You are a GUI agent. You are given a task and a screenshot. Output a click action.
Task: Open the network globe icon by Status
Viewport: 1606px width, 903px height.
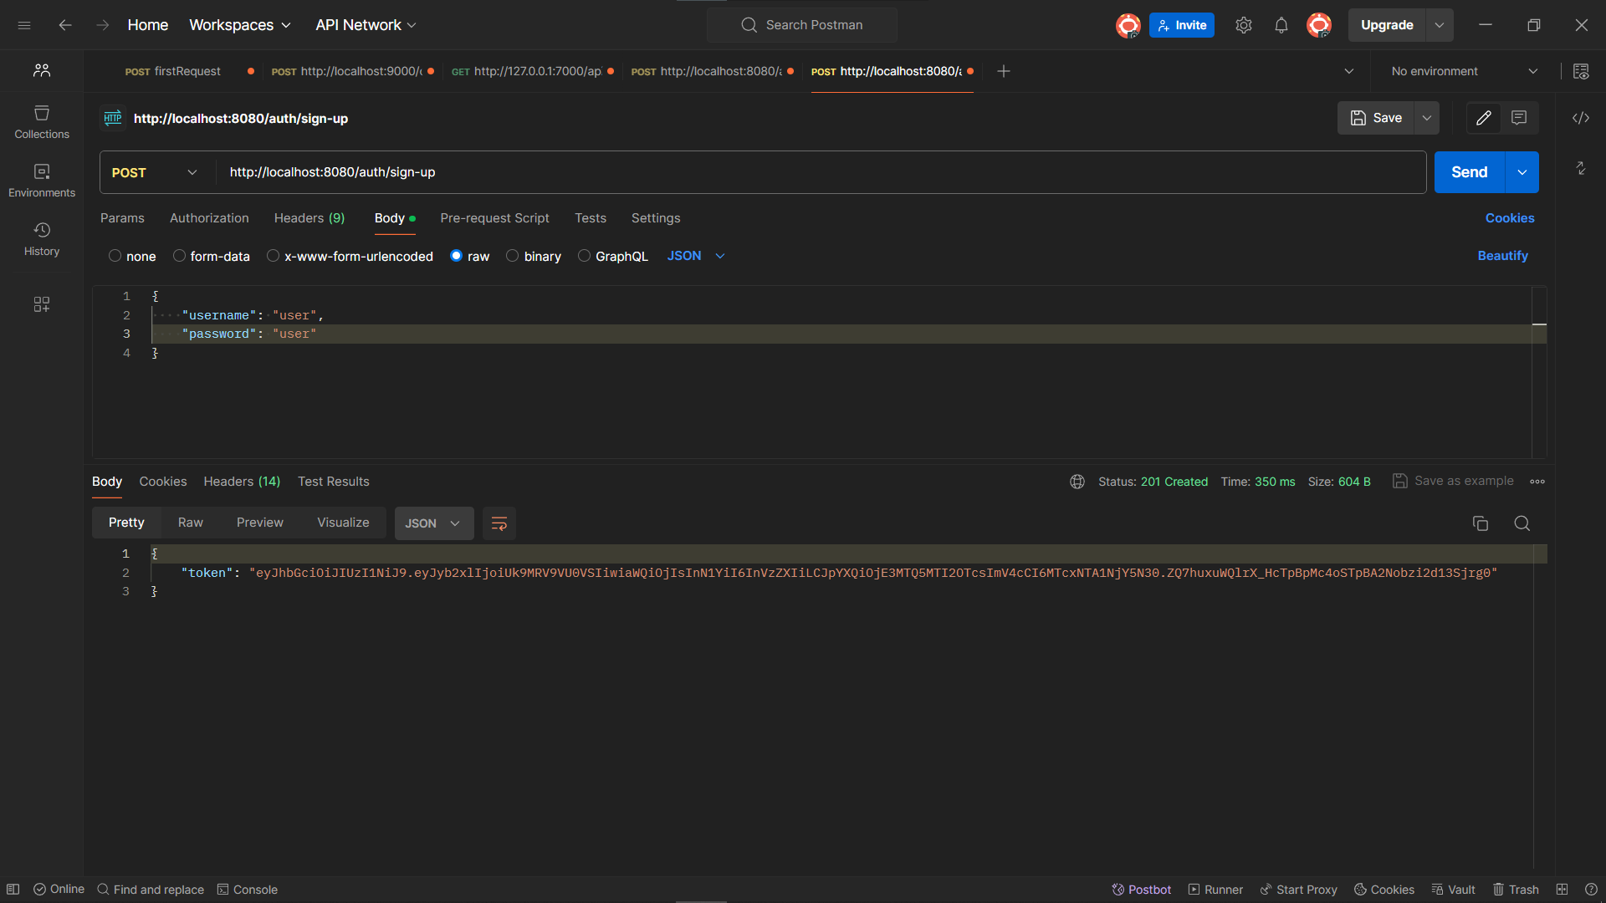point(1077,482)
